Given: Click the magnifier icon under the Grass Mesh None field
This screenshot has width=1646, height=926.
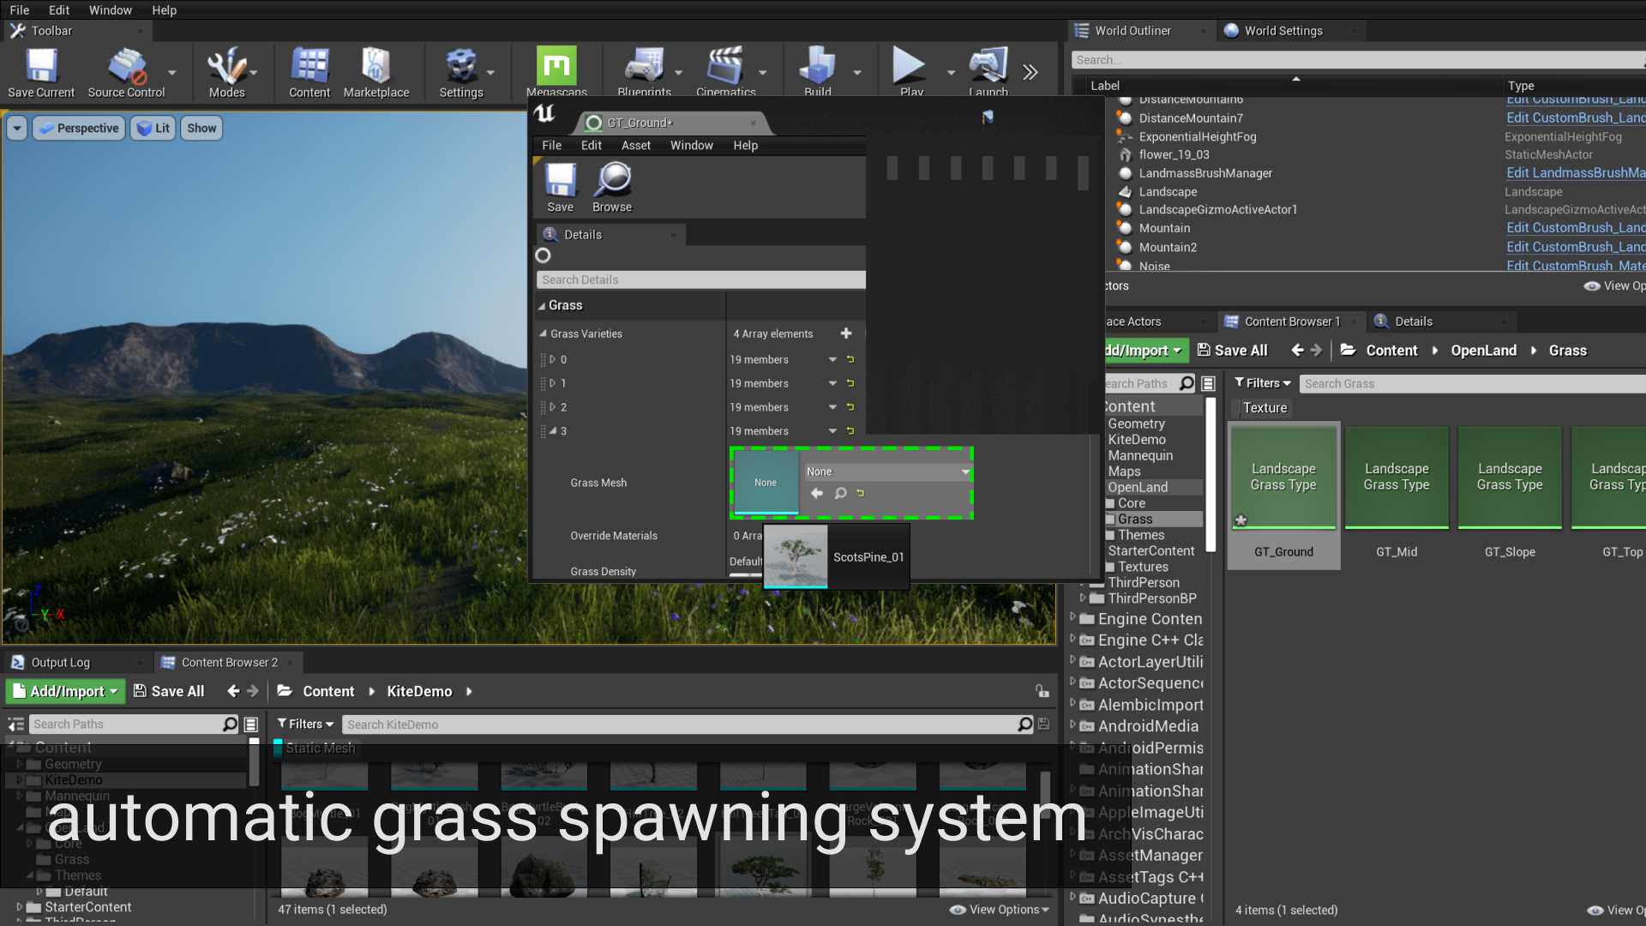Looking at the screenshot, I should coord(840,493).
